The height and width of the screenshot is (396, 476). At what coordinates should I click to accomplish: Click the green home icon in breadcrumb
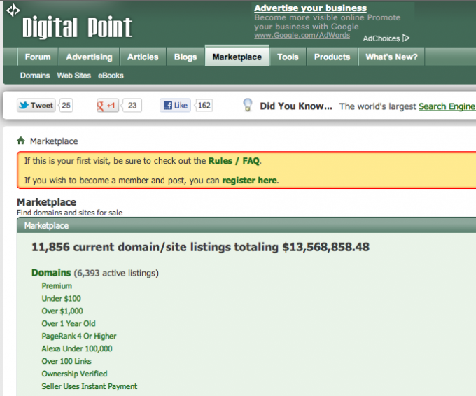21,141
